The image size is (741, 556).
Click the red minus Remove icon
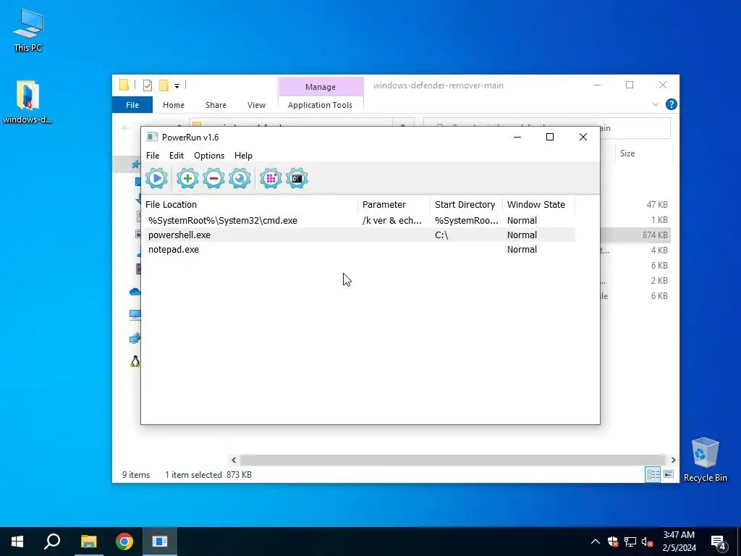[213, 179]
